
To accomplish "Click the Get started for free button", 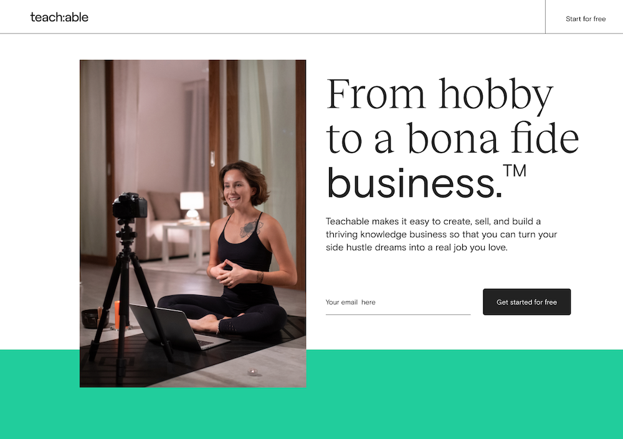I will tap(526, 302).
